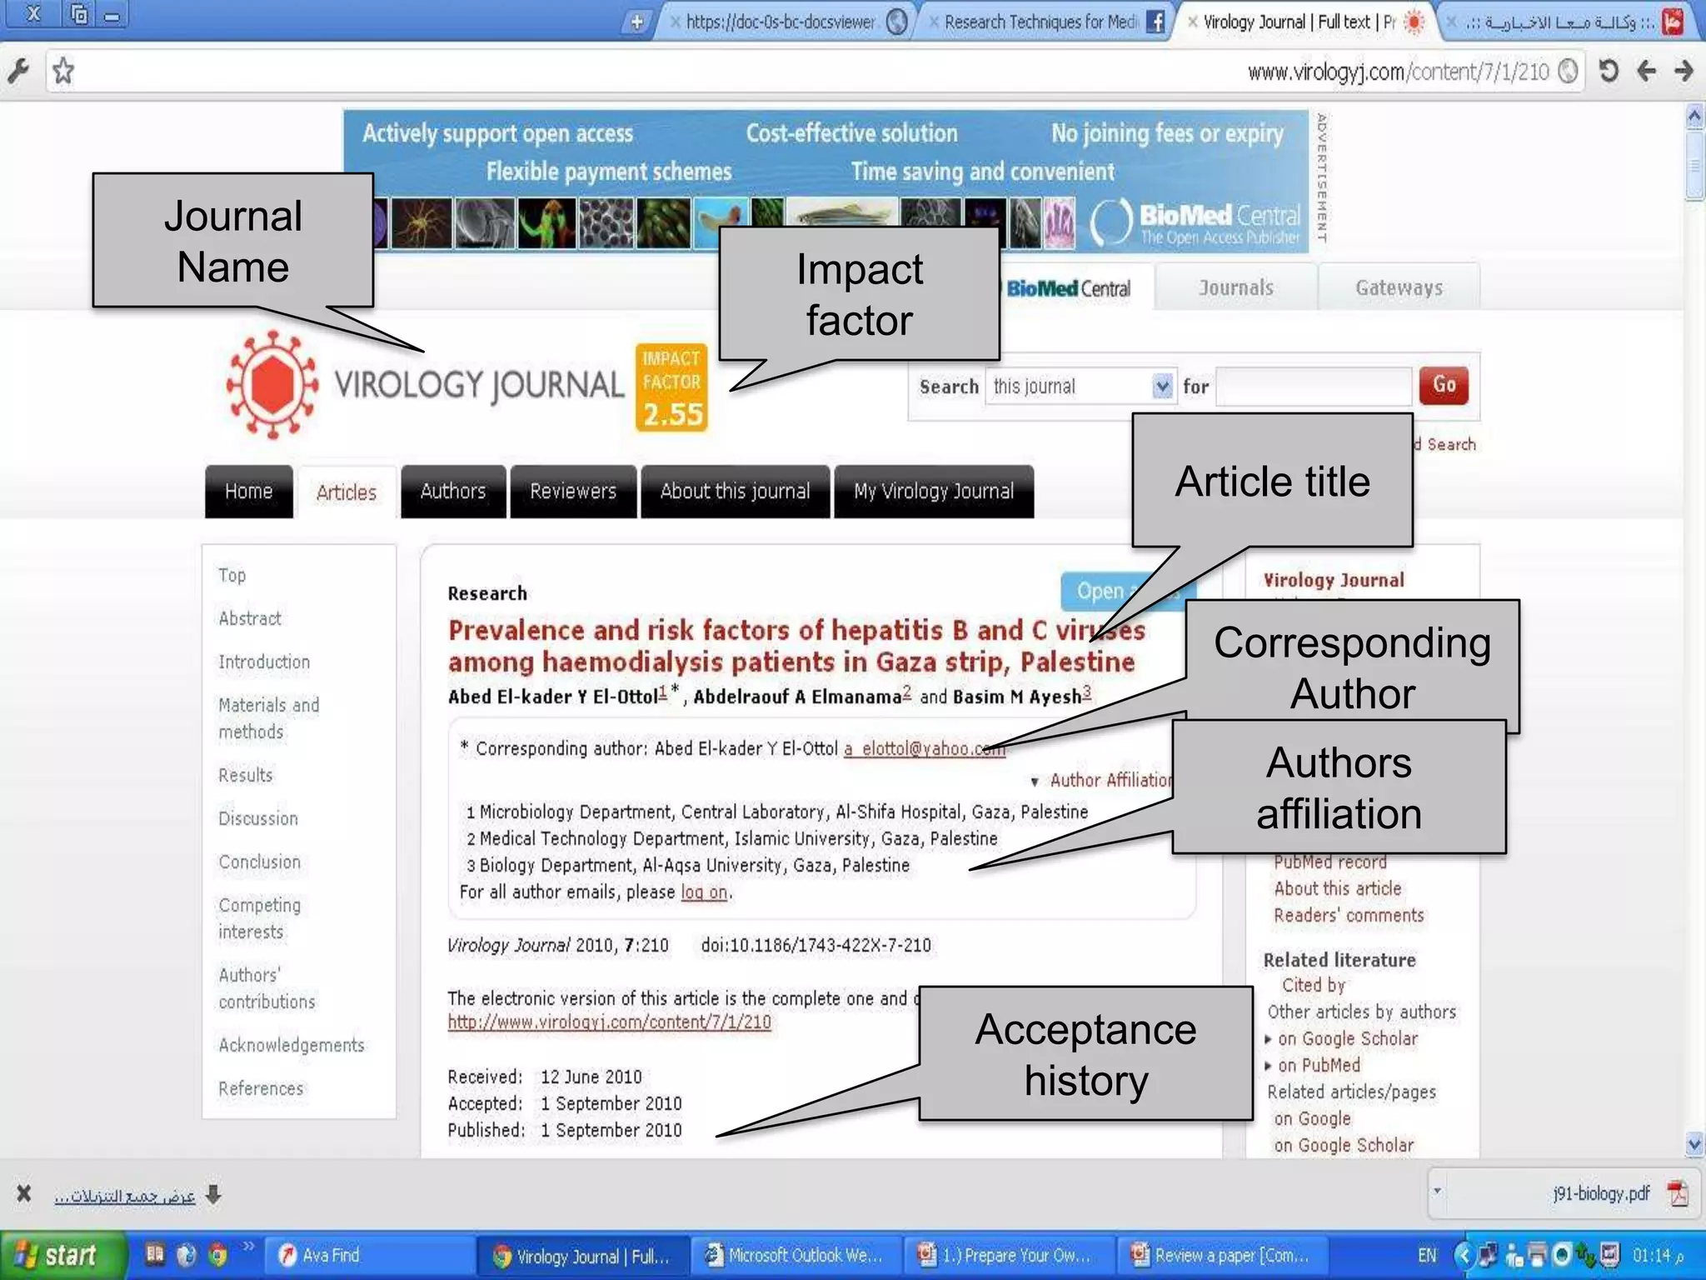Click the reload page icon

[1609, 71]
